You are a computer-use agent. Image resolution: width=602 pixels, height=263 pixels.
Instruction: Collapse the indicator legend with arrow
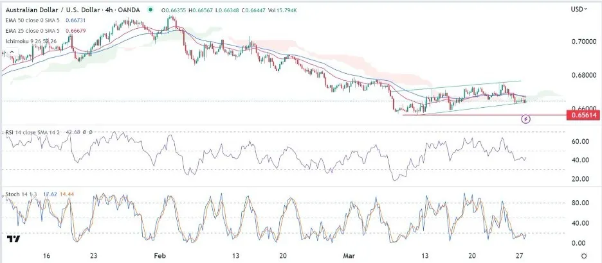point(12,52)
